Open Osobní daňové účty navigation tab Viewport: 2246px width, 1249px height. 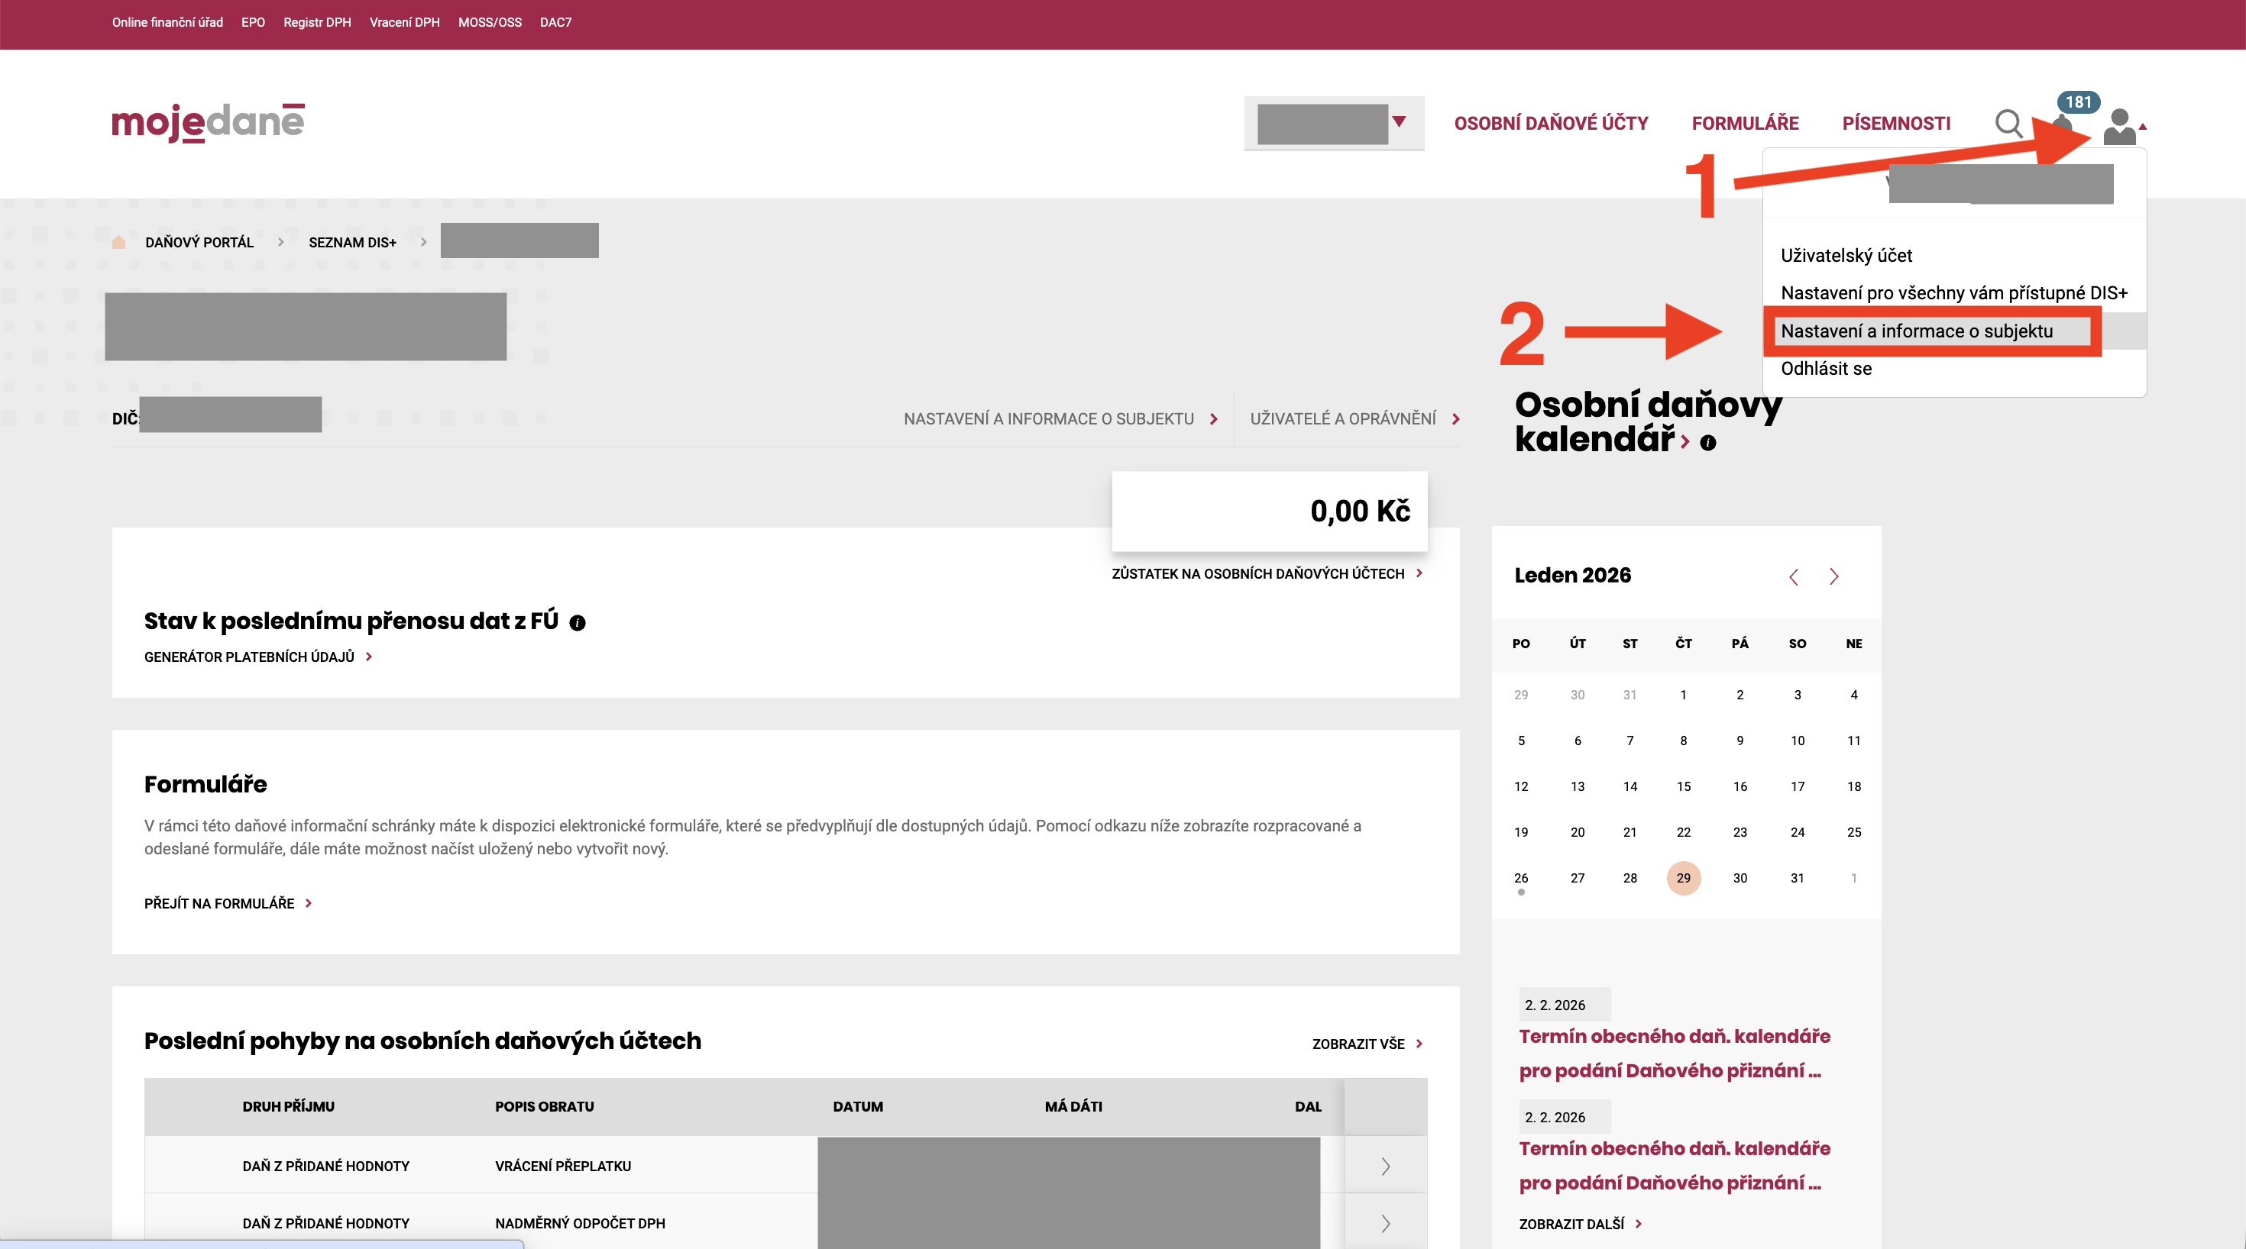point(1550,123)
